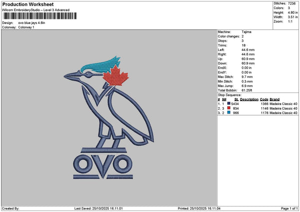
Task: Click the Total Bobbin value 61.25ft
Action: point(246,90)
